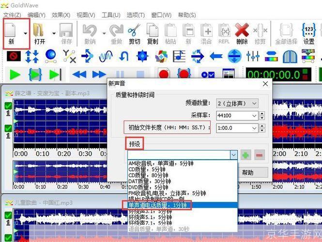Click the Pause playback button
This screenshot has height=242, width=322.
point(120,75)
